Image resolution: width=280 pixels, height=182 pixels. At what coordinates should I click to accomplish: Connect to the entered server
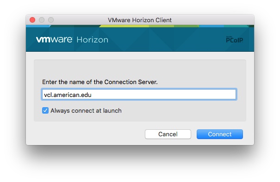[x=220, y=134]
